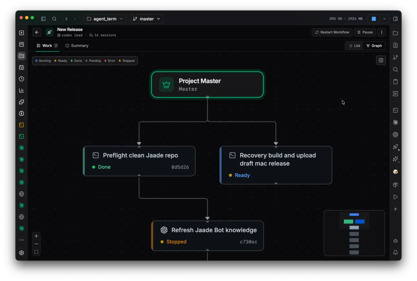Click the commit hash 0d5d26

coord(180,167)
